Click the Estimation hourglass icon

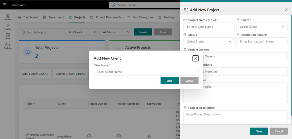click(x=238, y=35)
